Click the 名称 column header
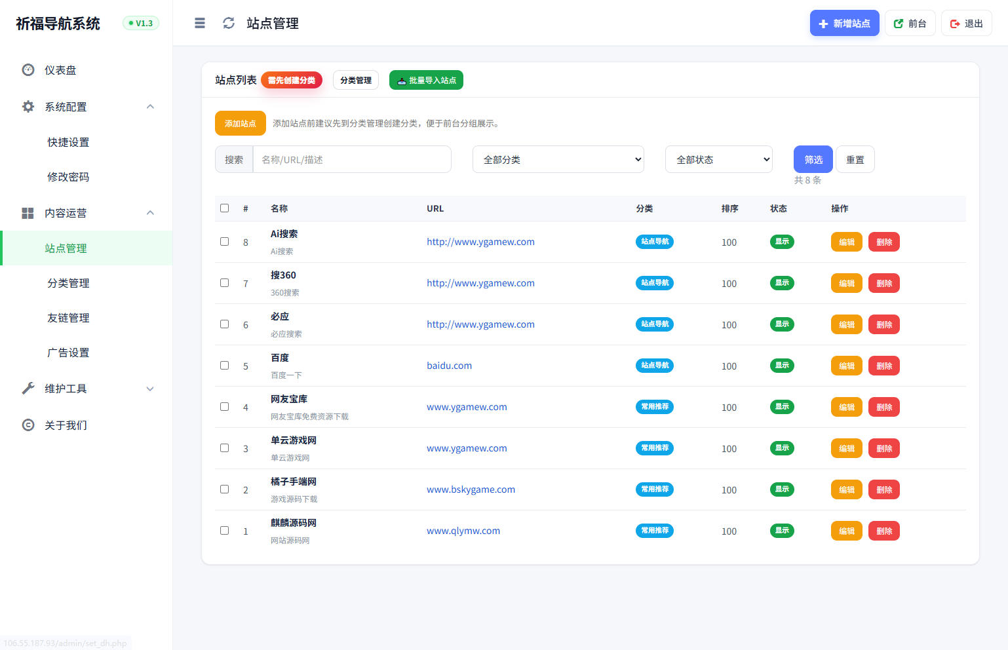Screen dimensions: 1008x650 [279, 208]
